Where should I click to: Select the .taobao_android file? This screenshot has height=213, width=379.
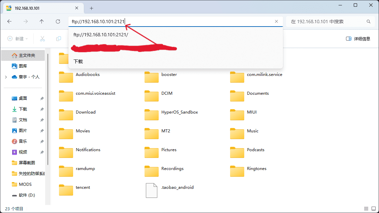177,187
